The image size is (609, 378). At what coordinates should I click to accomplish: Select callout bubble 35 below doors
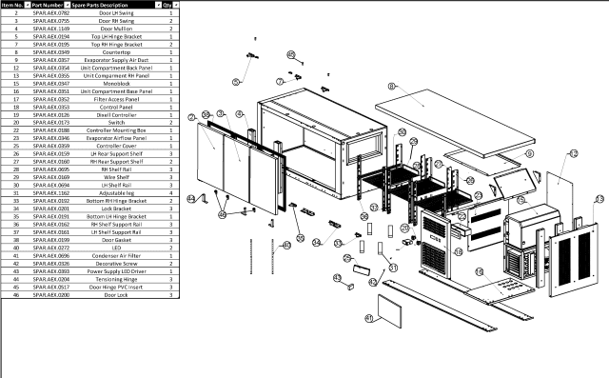[x=301, y=238]
